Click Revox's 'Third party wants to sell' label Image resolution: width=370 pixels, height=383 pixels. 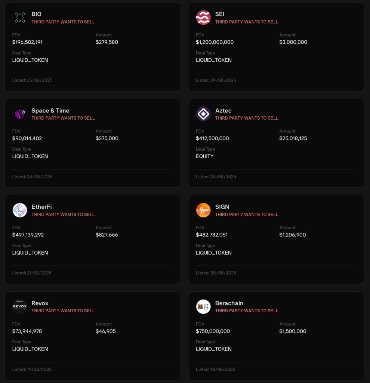[63, 311]
